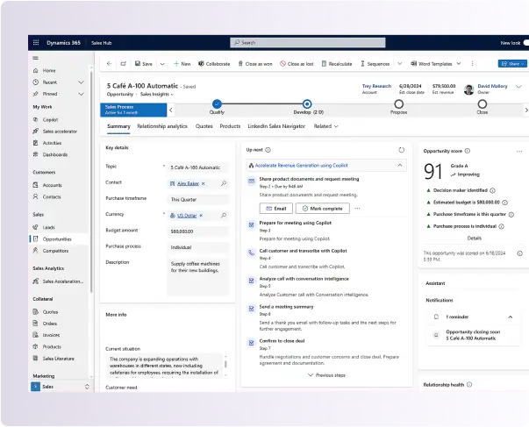Collapse the hamburger navigation menu
This screenshot has height=427, width=529.
pos(35,58)
